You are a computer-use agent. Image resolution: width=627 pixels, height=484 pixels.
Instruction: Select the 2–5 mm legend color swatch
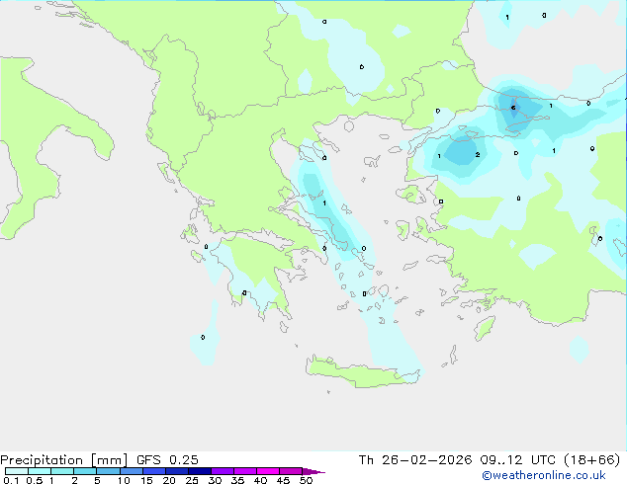coord(85,471)
